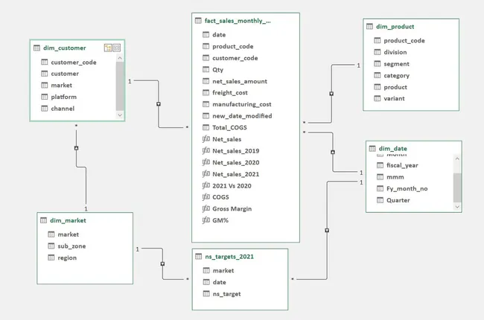The width and height of the screenshot is (484, 320).
Task: Click the fx measure icon next to Gross Margin
Action: pos(206,208)
